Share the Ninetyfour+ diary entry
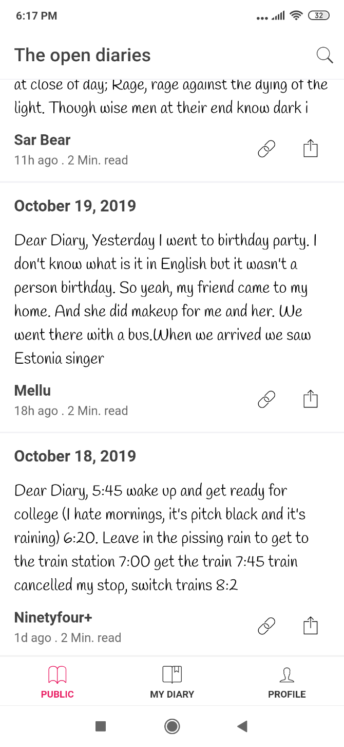Image resolution: width=344 pixels, height=747 pixels. click(x=310, y=626)
